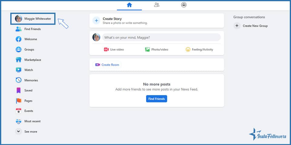
Task: Click the Saved bookmark icon
Action: 18,90
